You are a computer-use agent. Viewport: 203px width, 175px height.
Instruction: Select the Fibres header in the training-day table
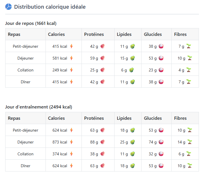pyautogui.click(x=180, y=118)
